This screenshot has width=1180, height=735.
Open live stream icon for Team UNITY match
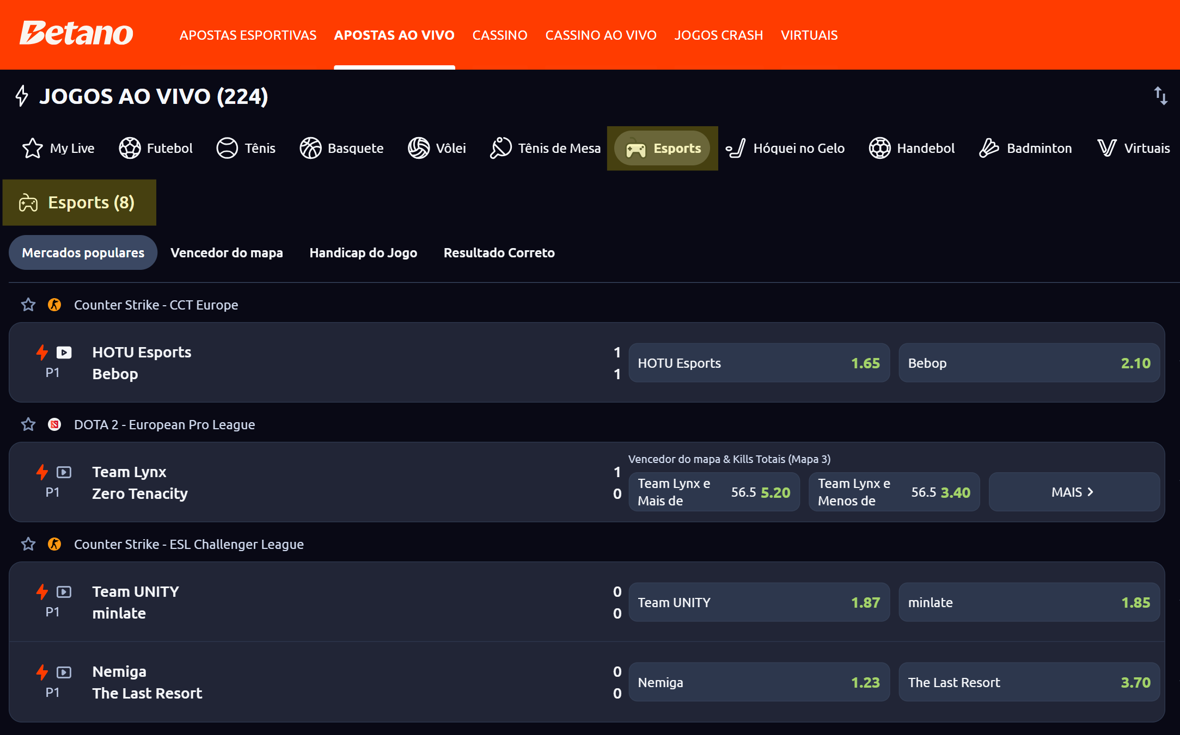coord(64,592)
